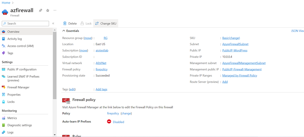
Task: Open Firewall Manager from sidebar
Action: (18, 87)
